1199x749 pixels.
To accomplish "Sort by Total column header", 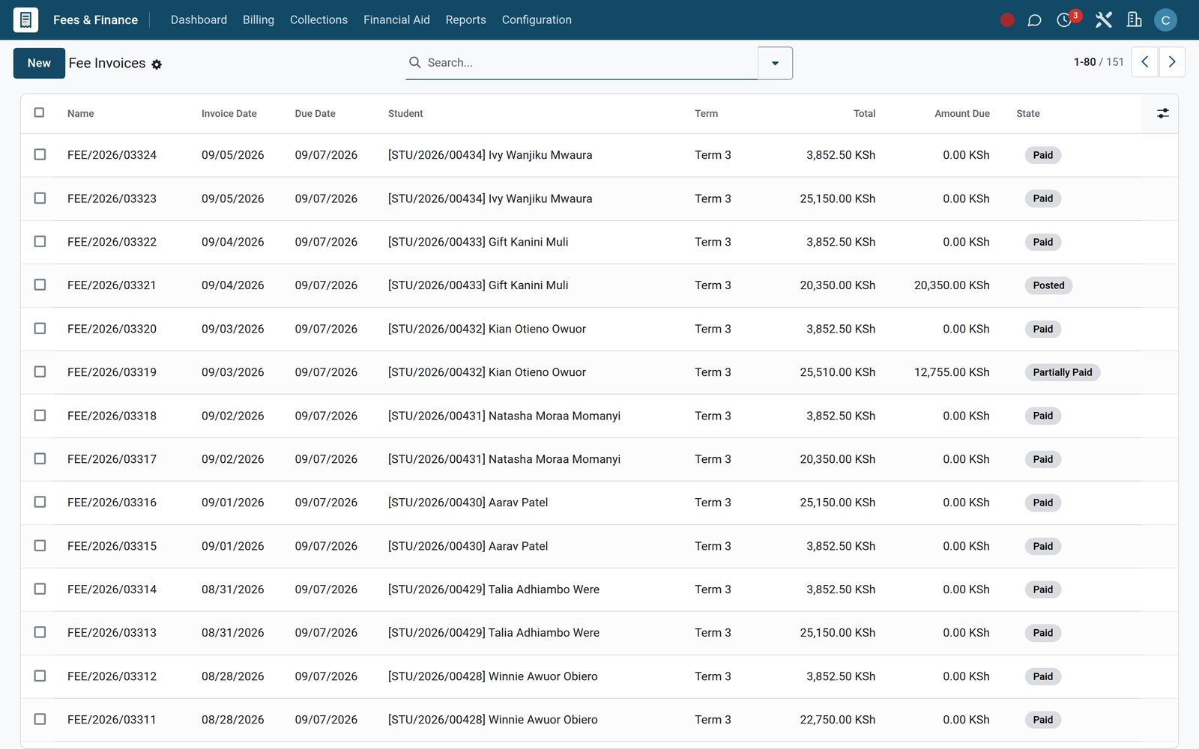I will pyautogui.click(x=864, y=114).
